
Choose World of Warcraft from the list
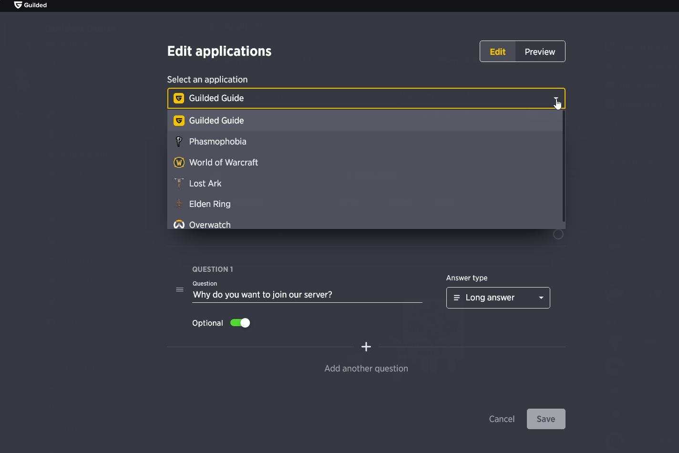point(365,163)
